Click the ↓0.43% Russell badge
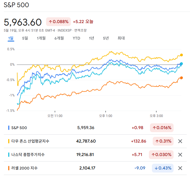 coord(163,168)
